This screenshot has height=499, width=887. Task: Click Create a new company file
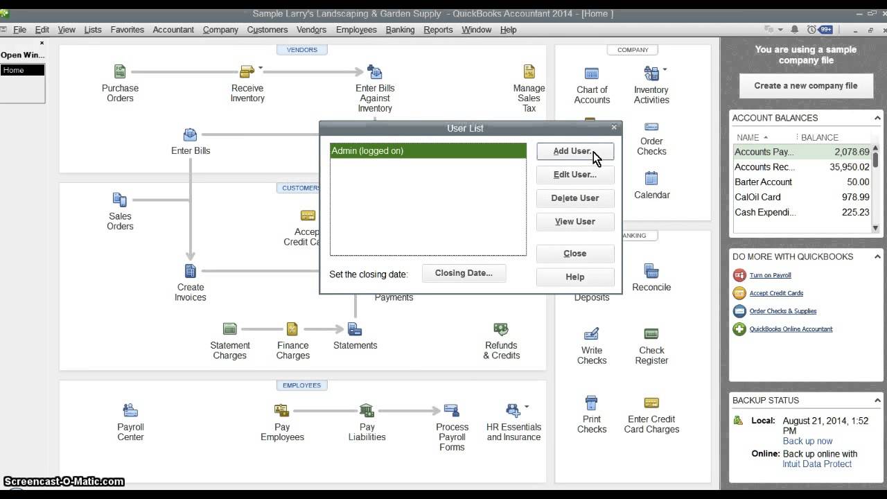[x=806, y=86]
